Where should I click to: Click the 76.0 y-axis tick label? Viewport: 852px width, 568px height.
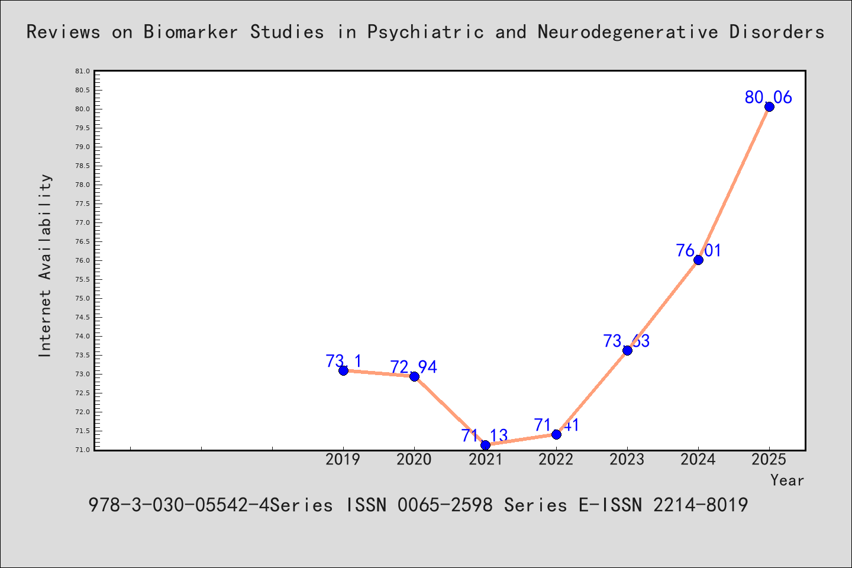(x=82, y=260)
